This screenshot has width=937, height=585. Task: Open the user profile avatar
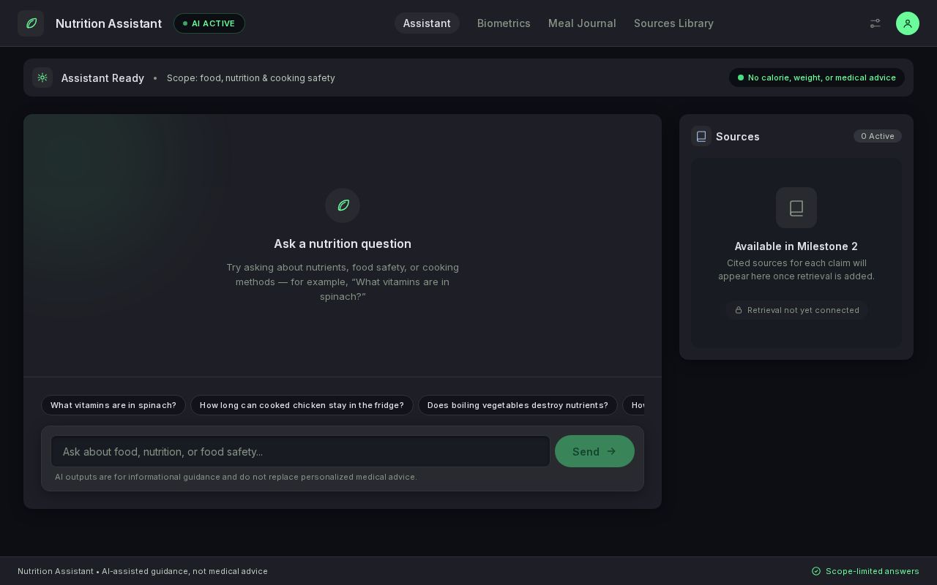tap(908, 23)
